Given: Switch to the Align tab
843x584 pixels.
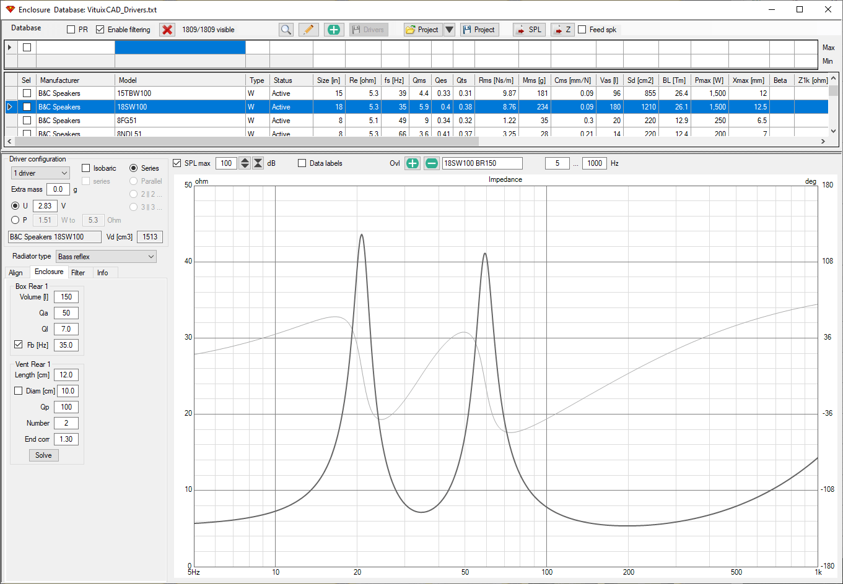Looking at the screenshot, I should tap(15, 273).
